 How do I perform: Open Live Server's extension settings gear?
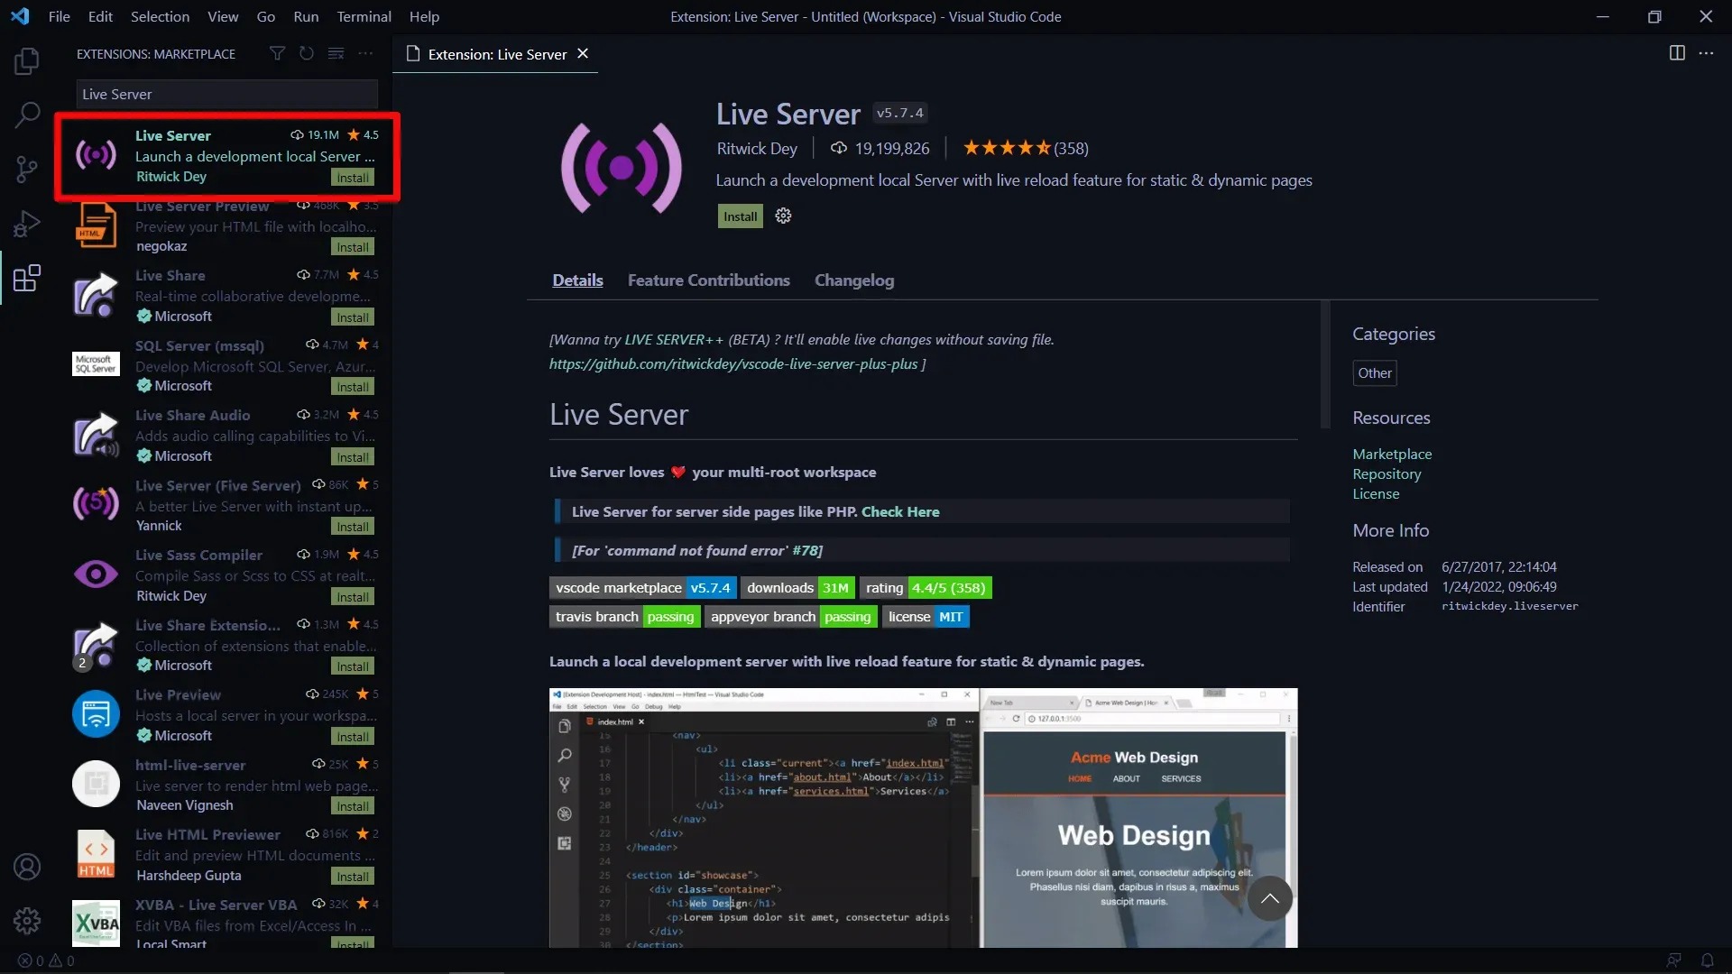781,216
